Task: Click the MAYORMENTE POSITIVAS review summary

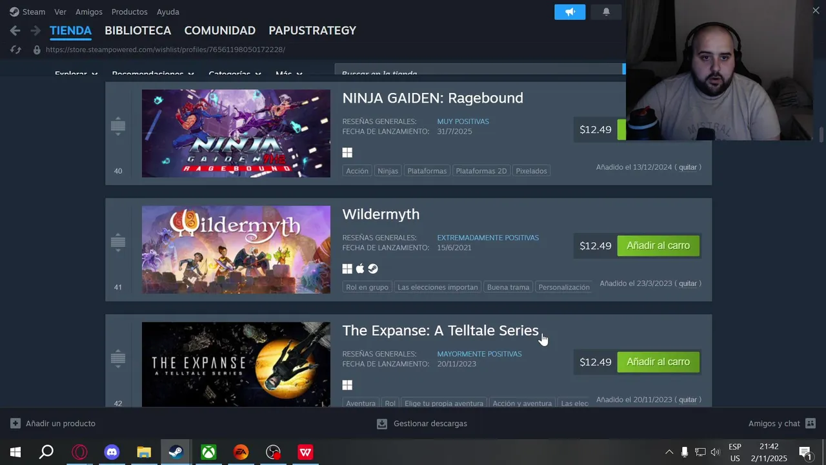Action: pyautogui.click(x=479, y=354)
